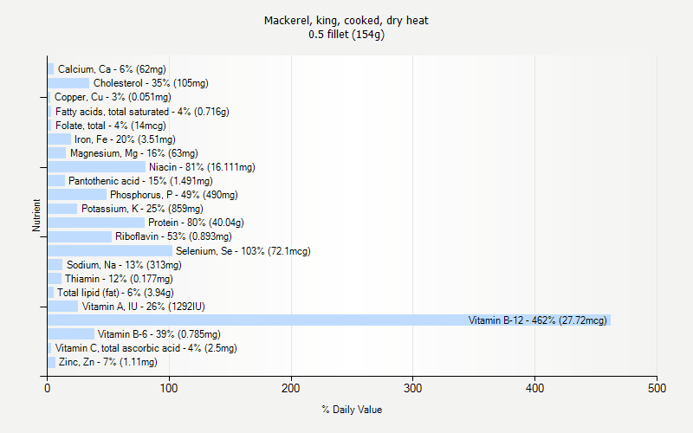Click the x-axis tick label 200
Viewport: 693px width, 433px height.
click(x=291, y=388)
